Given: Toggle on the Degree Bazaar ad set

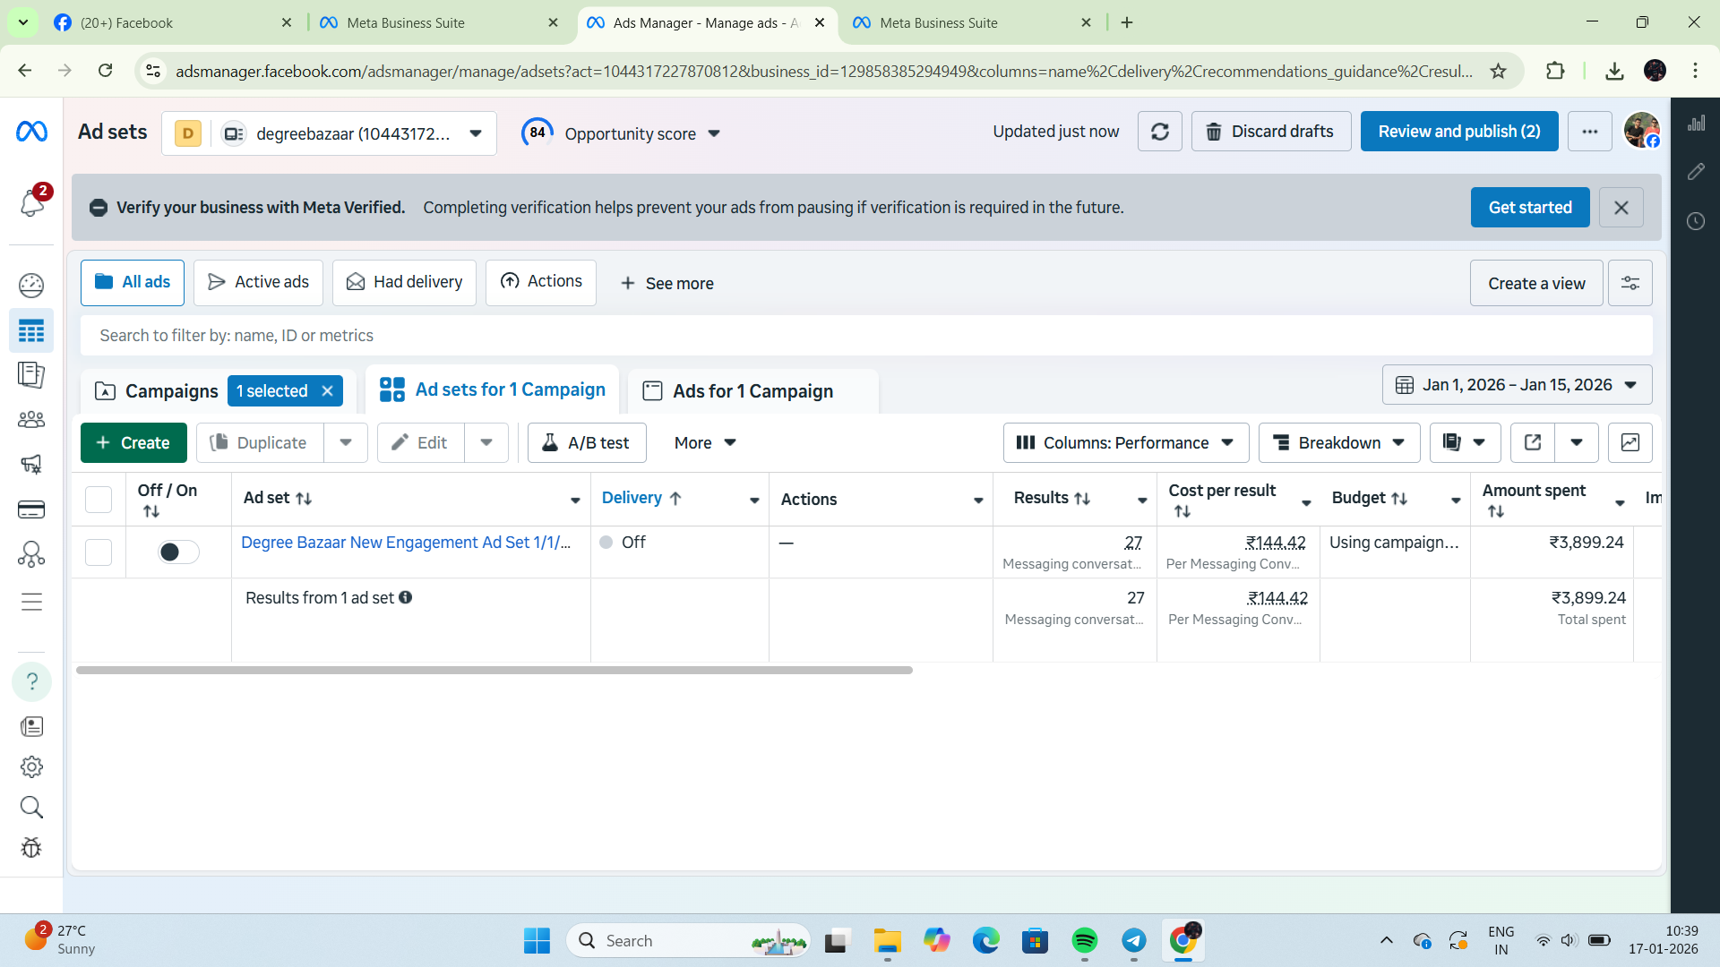Looking at the screenshot, I should [178, 552].
